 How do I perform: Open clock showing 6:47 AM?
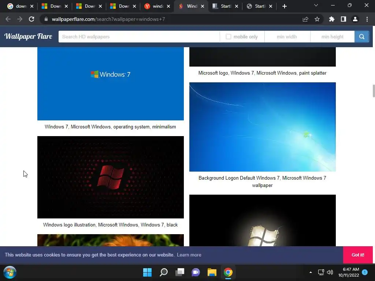pyautogui.click(x=349, y=272)
